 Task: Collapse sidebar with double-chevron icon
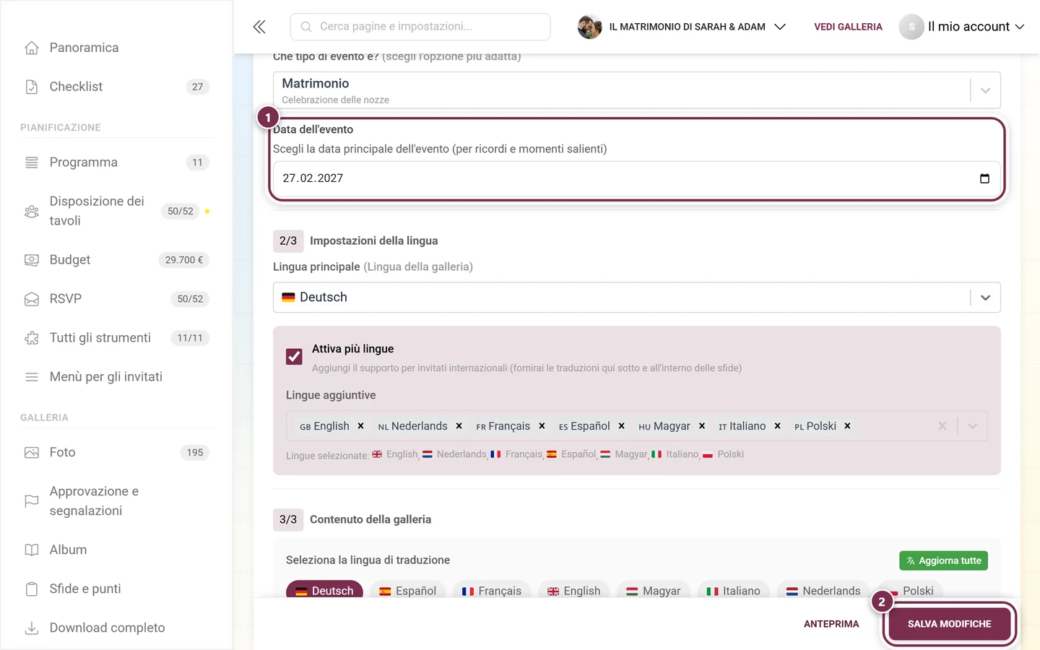(259, 27)
